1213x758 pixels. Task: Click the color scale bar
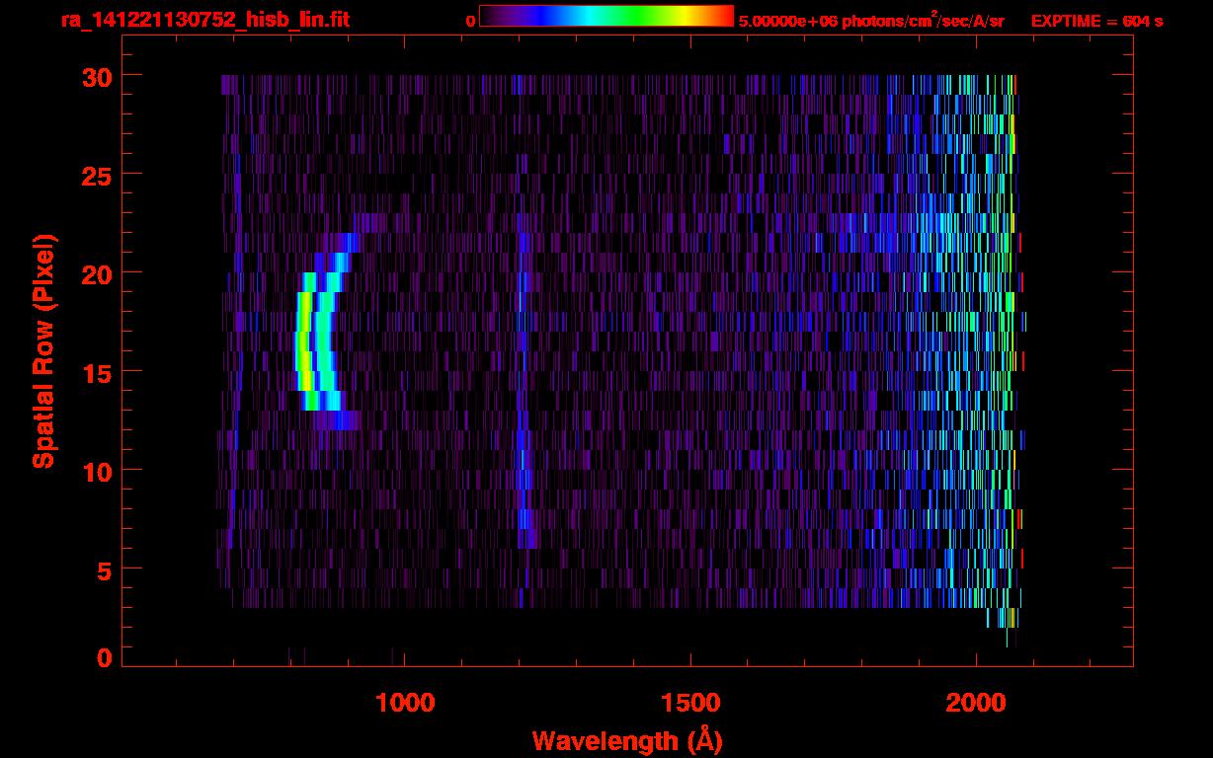tap(606, 16)
